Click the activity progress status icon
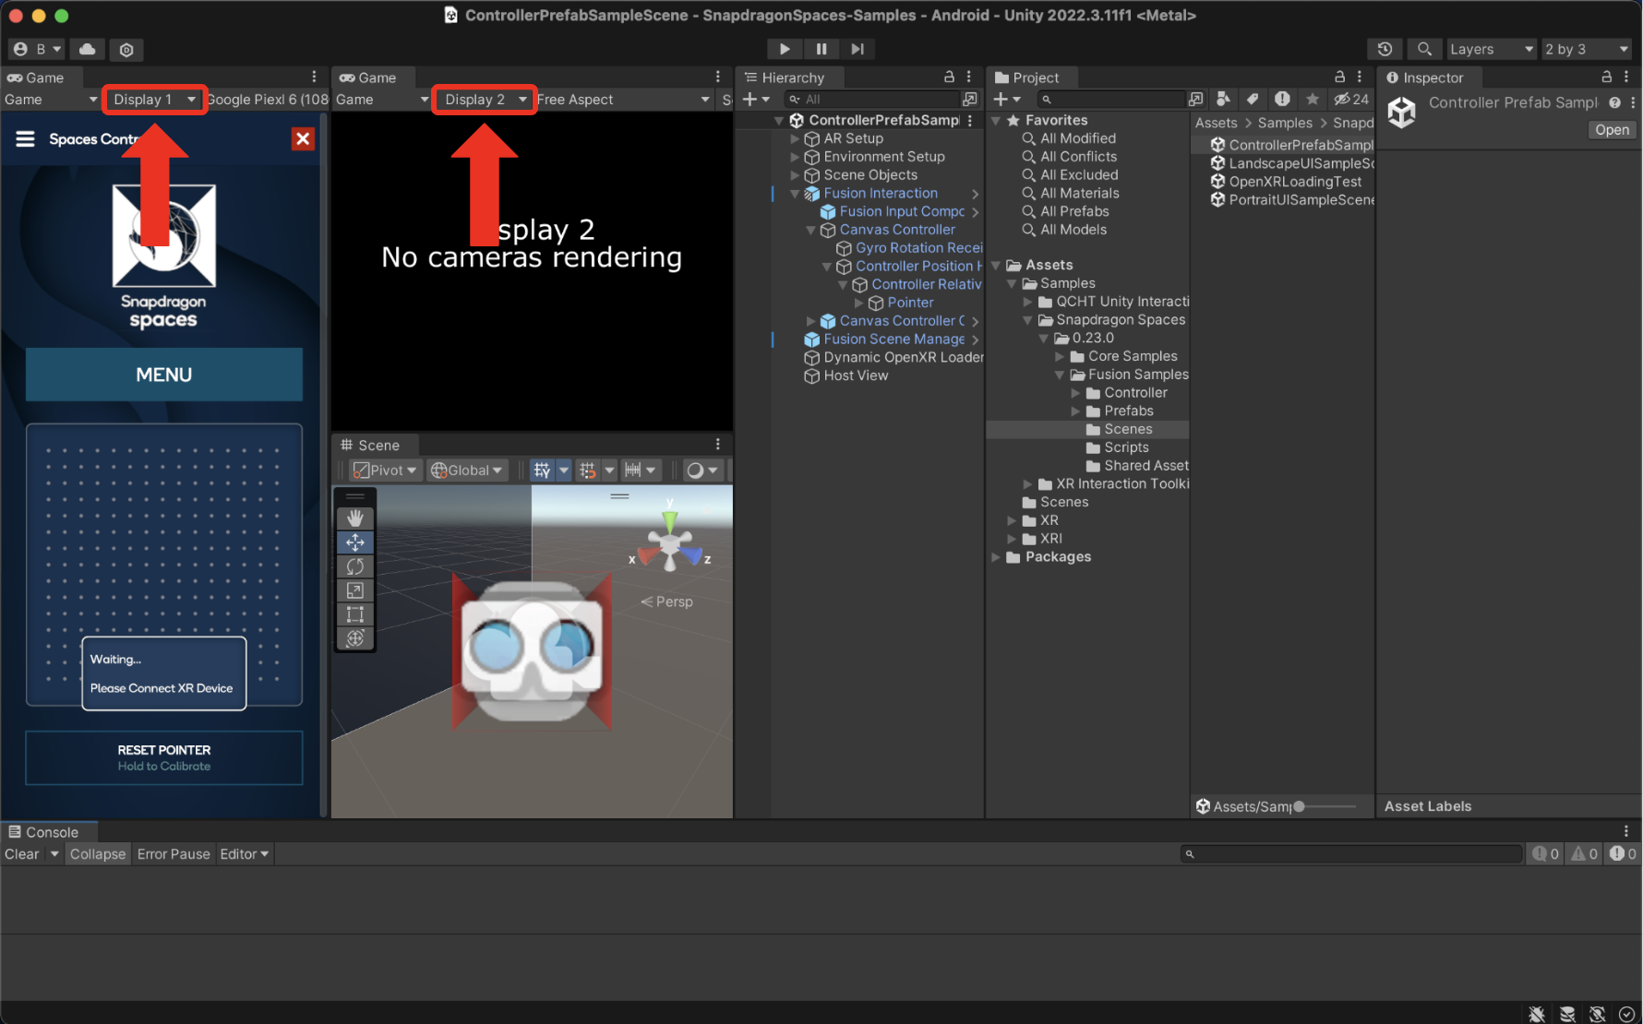Screen dimensions: 1643x1024 pyautogui.click(x=1627, y=1014)
